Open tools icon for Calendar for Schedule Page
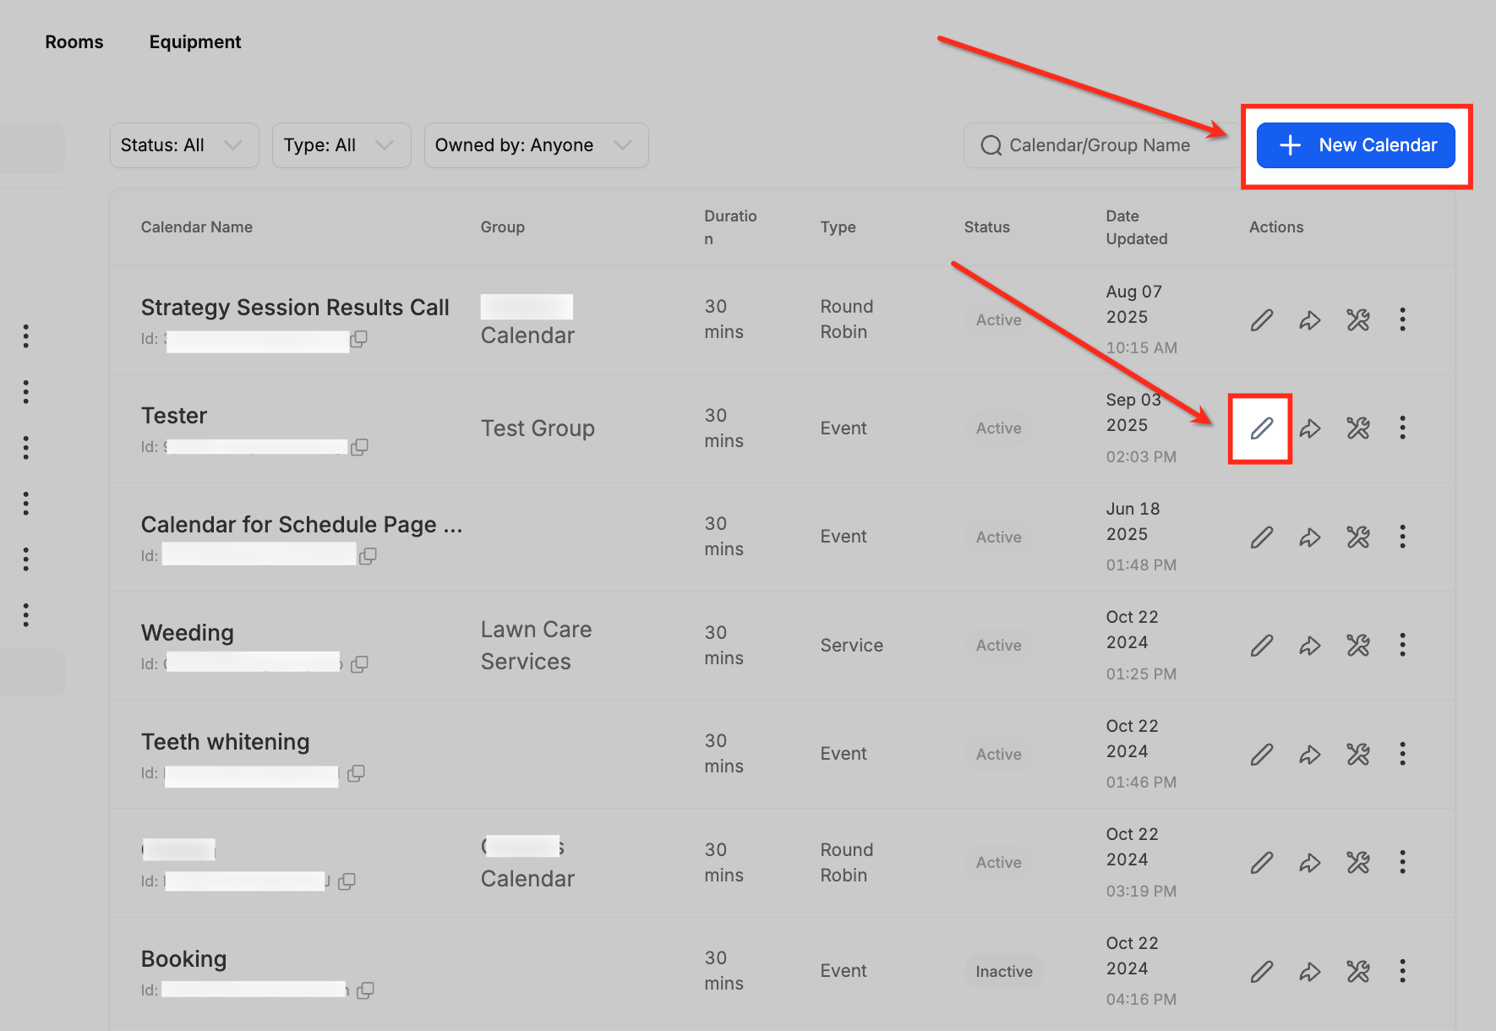The image size is (1496, 1031). (x=1358, y=537)
